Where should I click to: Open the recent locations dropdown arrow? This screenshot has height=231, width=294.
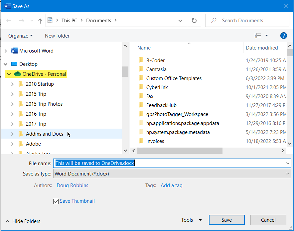(x=32, y=21)
